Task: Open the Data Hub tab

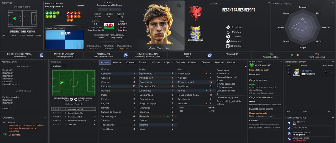Action: tap(180, 62)
